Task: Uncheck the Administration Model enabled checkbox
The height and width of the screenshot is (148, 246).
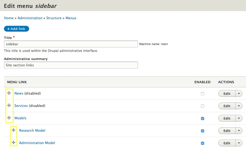Action: 203,143
